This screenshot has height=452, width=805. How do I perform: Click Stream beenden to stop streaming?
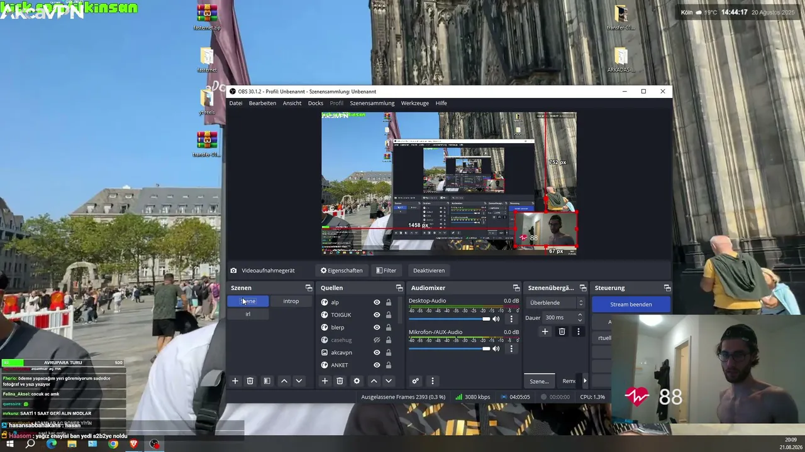pyautogui.click(x=631, y=304)
